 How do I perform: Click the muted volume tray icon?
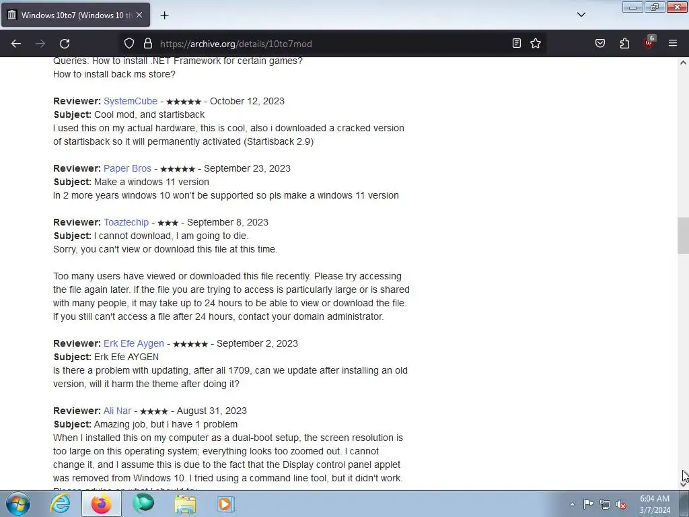coord(621,504)
